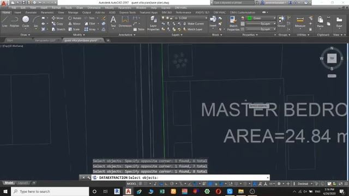Switch to the Parametric ribbon tab
Viewport: 349px width, 196px height.
(47, 13)
